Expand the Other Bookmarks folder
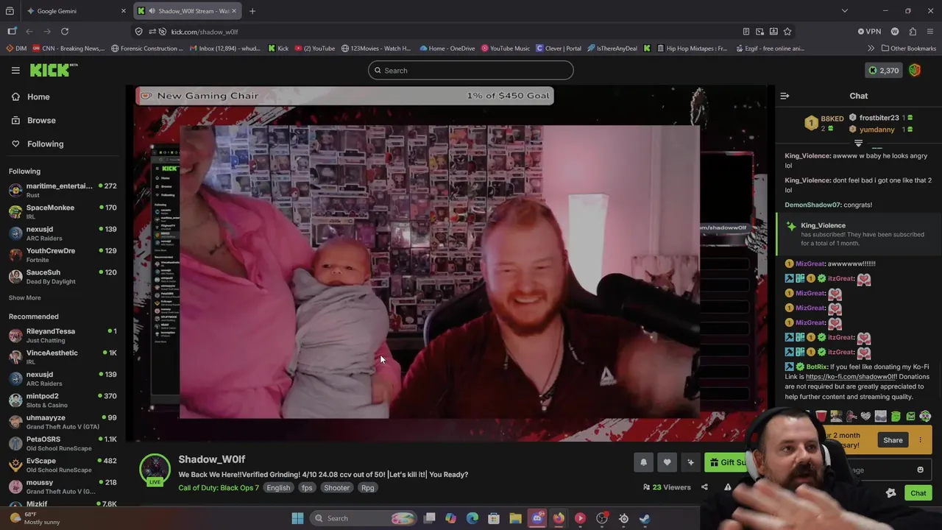Viewport: 942px width, 530px height. [907, 49]
